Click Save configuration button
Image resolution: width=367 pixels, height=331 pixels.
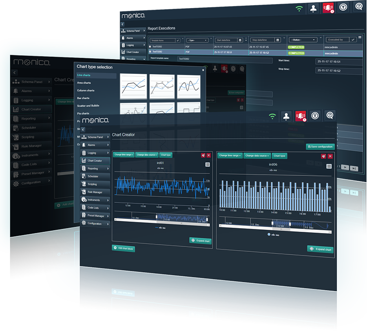click(x=320, y=147)
